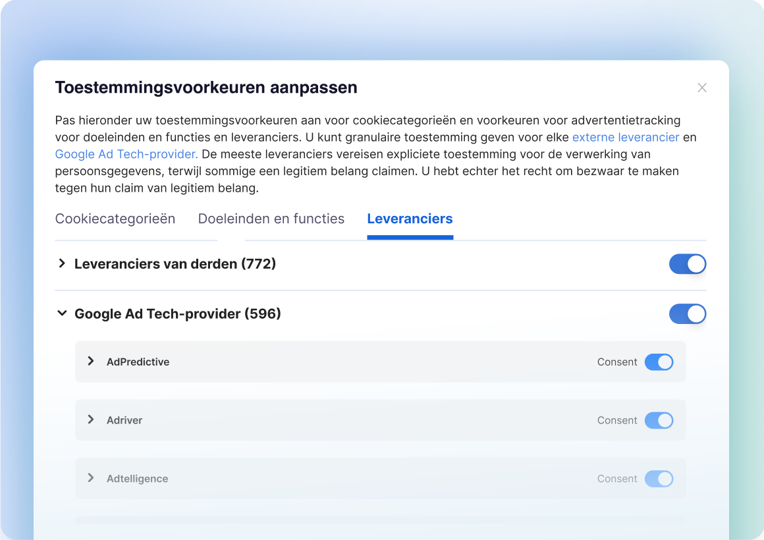Select the Leveranciers tab
The image size is (764, 540).
point(410,219)
